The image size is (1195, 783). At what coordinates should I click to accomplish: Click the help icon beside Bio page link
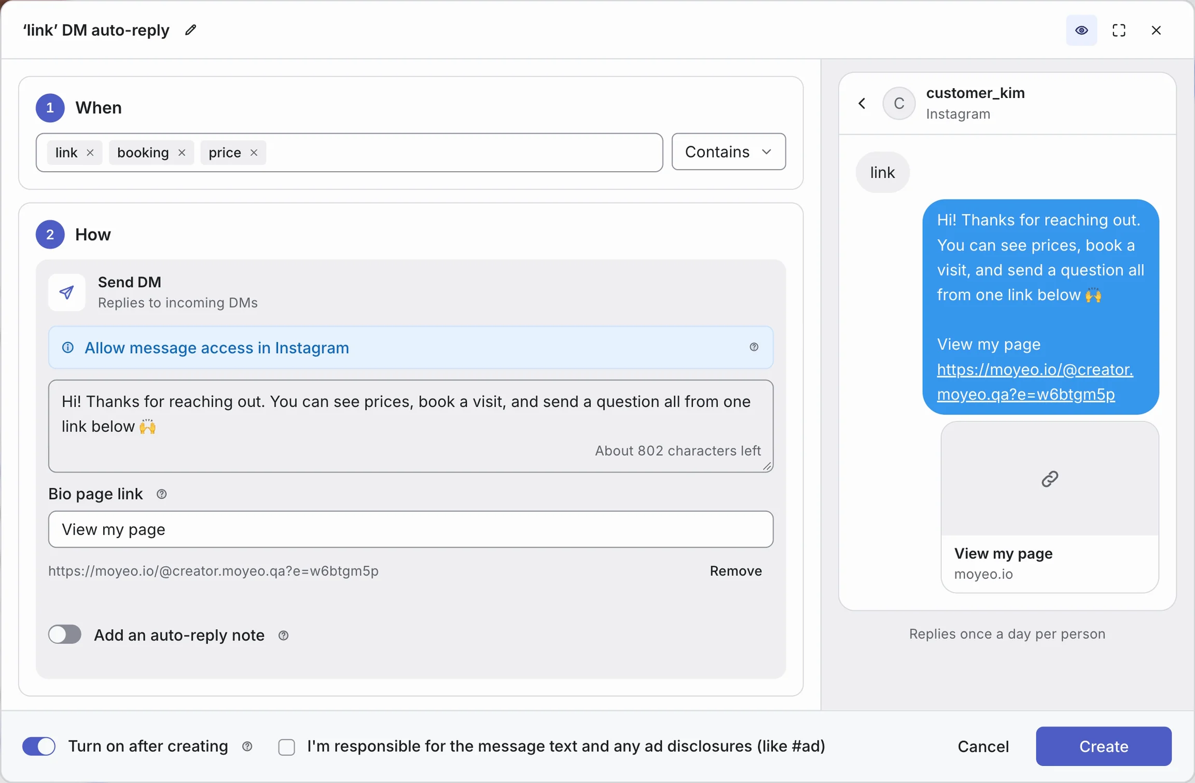coord(162,494)
